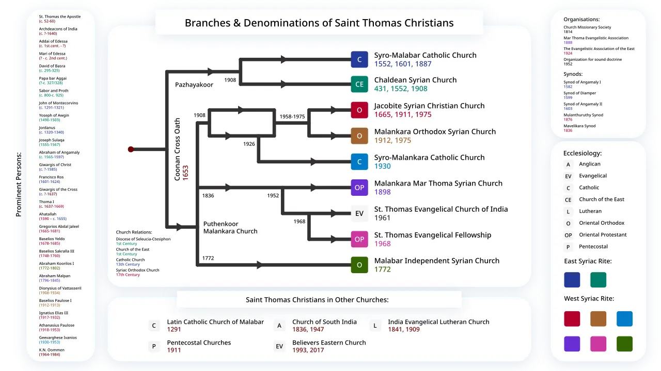The width and height of the screenshot is (661, 371).
Task: Select the pink West Syriac Rite swatch
Action: pyautogui.click(x=599, y=344)
